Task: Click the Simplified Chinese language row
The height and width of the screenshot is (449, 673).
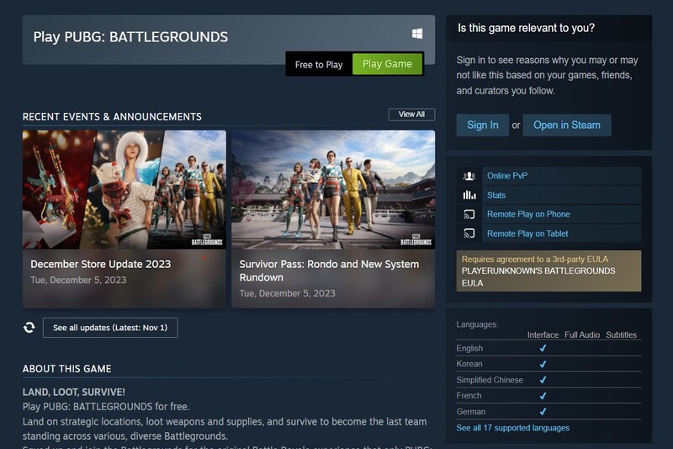Action: [548, 380]
